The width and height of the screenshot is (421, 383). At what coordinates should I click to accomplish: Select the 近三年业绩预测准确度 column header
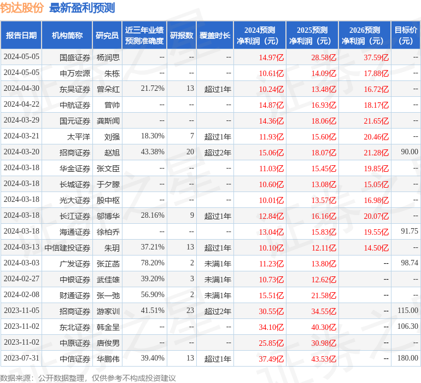click(x=144, y=35)
